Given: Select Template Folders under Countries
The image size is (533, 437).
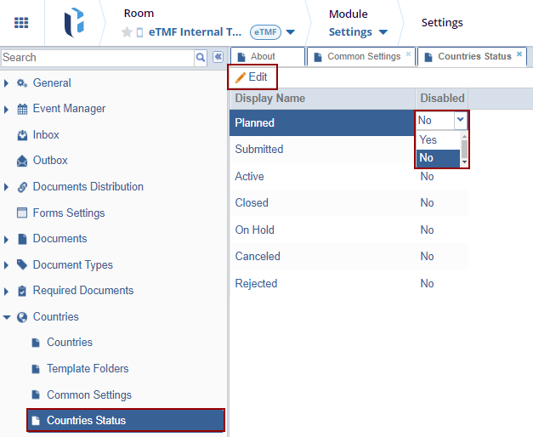Looking at the screenshot, I should tap(88, 369).
